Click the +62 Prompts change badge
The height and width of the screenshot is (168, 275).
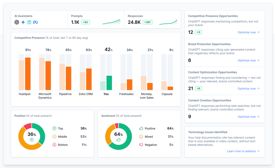[x=86, y=22]
